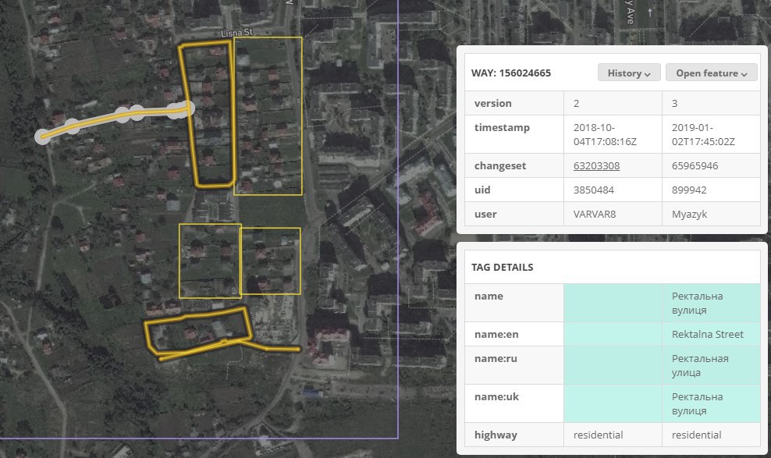The width and height of the screenshot is (771, 458).
Task: Select the WAY: 156024665 heading
Action: (511, 73)
